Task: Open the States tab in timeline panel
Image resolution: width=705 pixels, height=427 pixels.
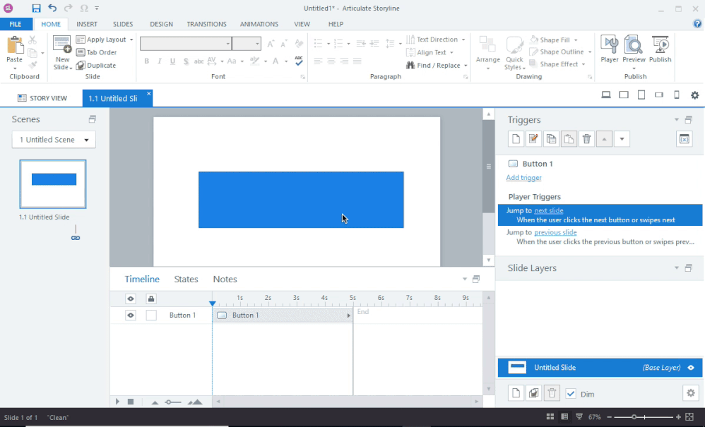Action: pyautogui.click(x=186, y=279)
